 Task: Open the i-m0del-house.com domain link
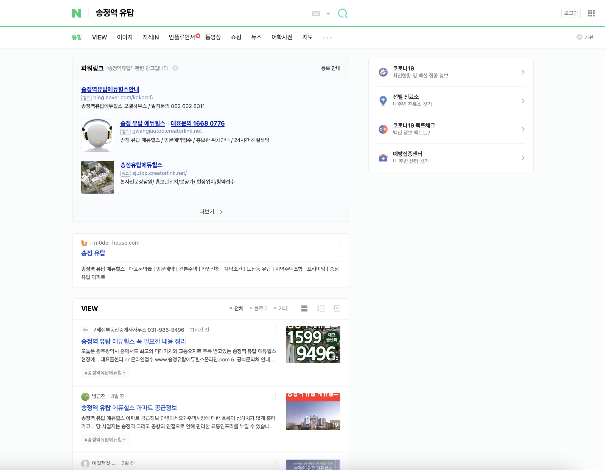(x=115, y=243)
